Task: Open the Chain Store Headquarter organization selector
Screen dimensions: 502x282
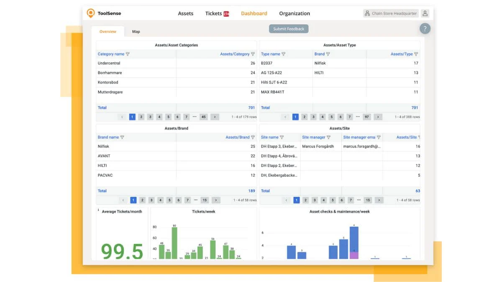Action: click(391, 13)
